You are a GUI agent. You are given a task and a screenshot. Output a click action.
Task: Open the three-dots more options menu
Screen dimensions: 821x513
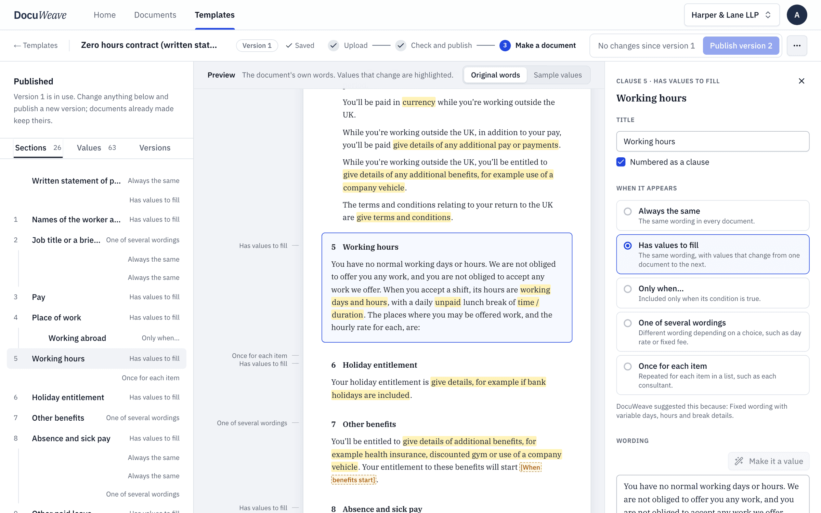click(797, 45)
